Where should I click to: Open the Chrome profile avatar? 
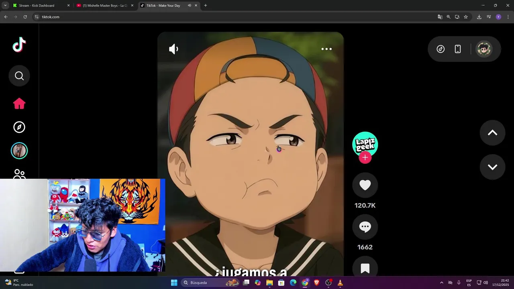(x=498, y=17)
